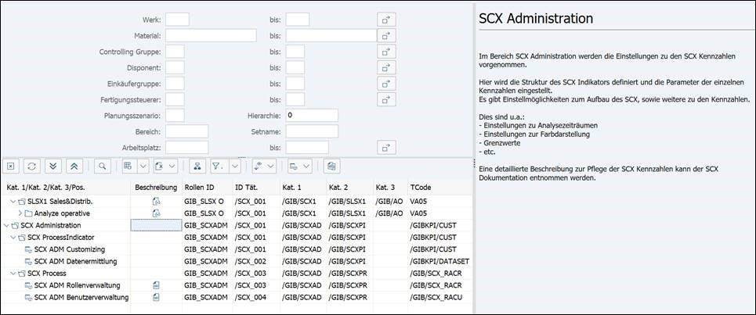The height and width of the screenshot is (315, 756).
Task: Click the hierarchy structure icon in the toolbar
Action: click(x=196, y=166)
